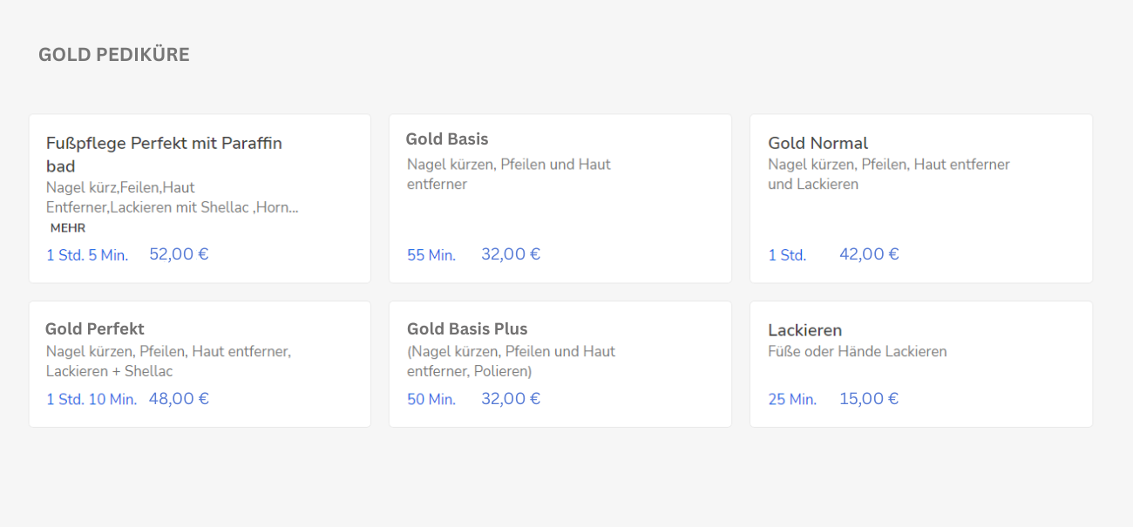The height and width of the screenshot is (527, 1133).
Task: Click the Füße oder Hände Lackieren description
Action: tap(857, 352)
